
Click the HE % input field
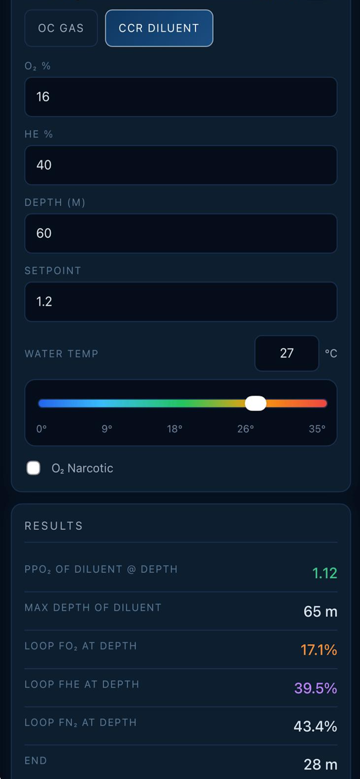pos(181,165)
